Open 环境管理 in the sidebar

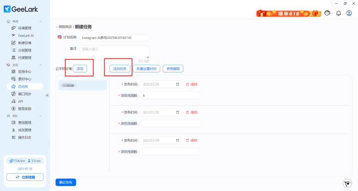click(24, 28)
